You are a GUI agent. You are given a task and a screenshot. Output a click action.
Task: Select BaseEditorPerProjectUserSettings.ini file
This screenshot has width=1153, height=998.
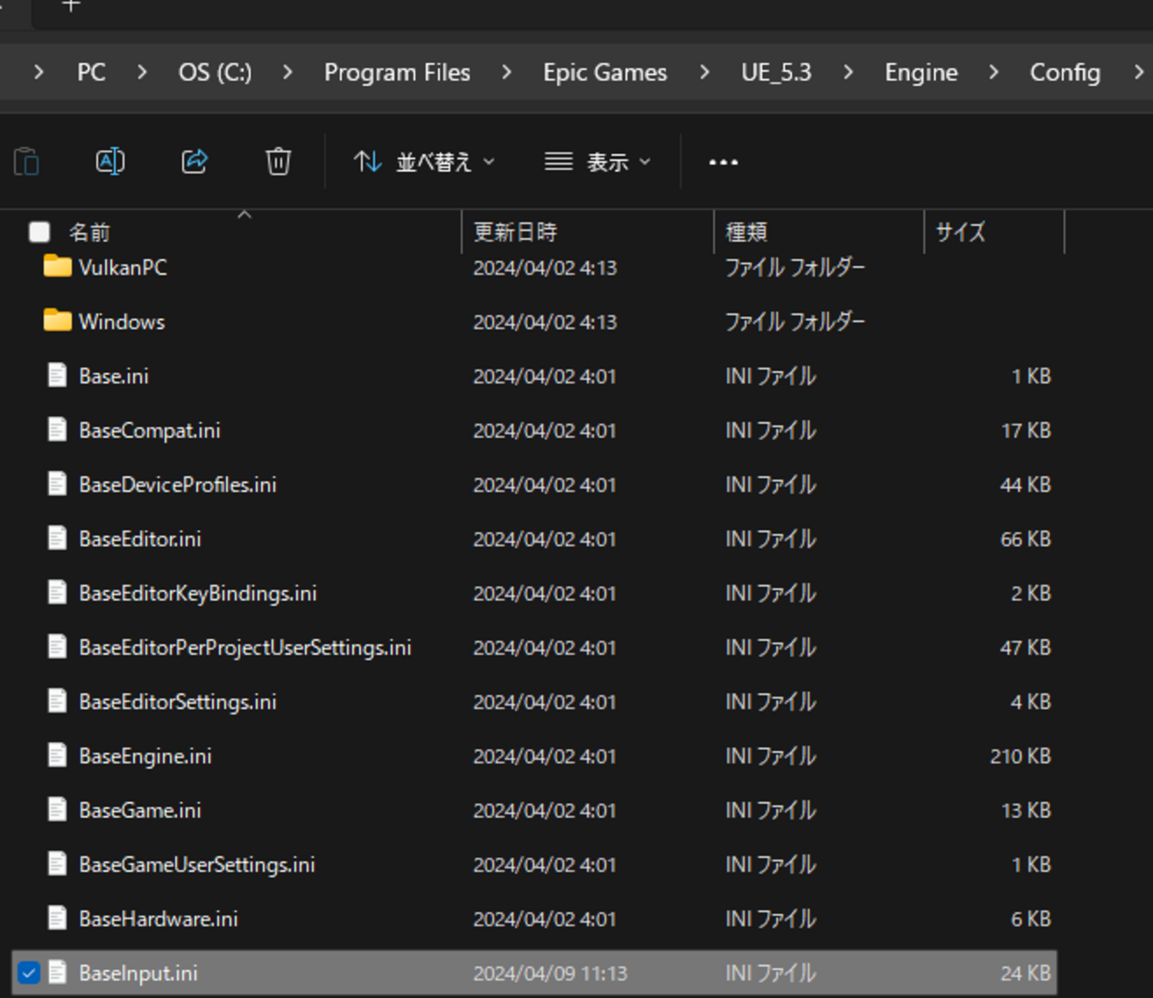[x=245, y=648]
